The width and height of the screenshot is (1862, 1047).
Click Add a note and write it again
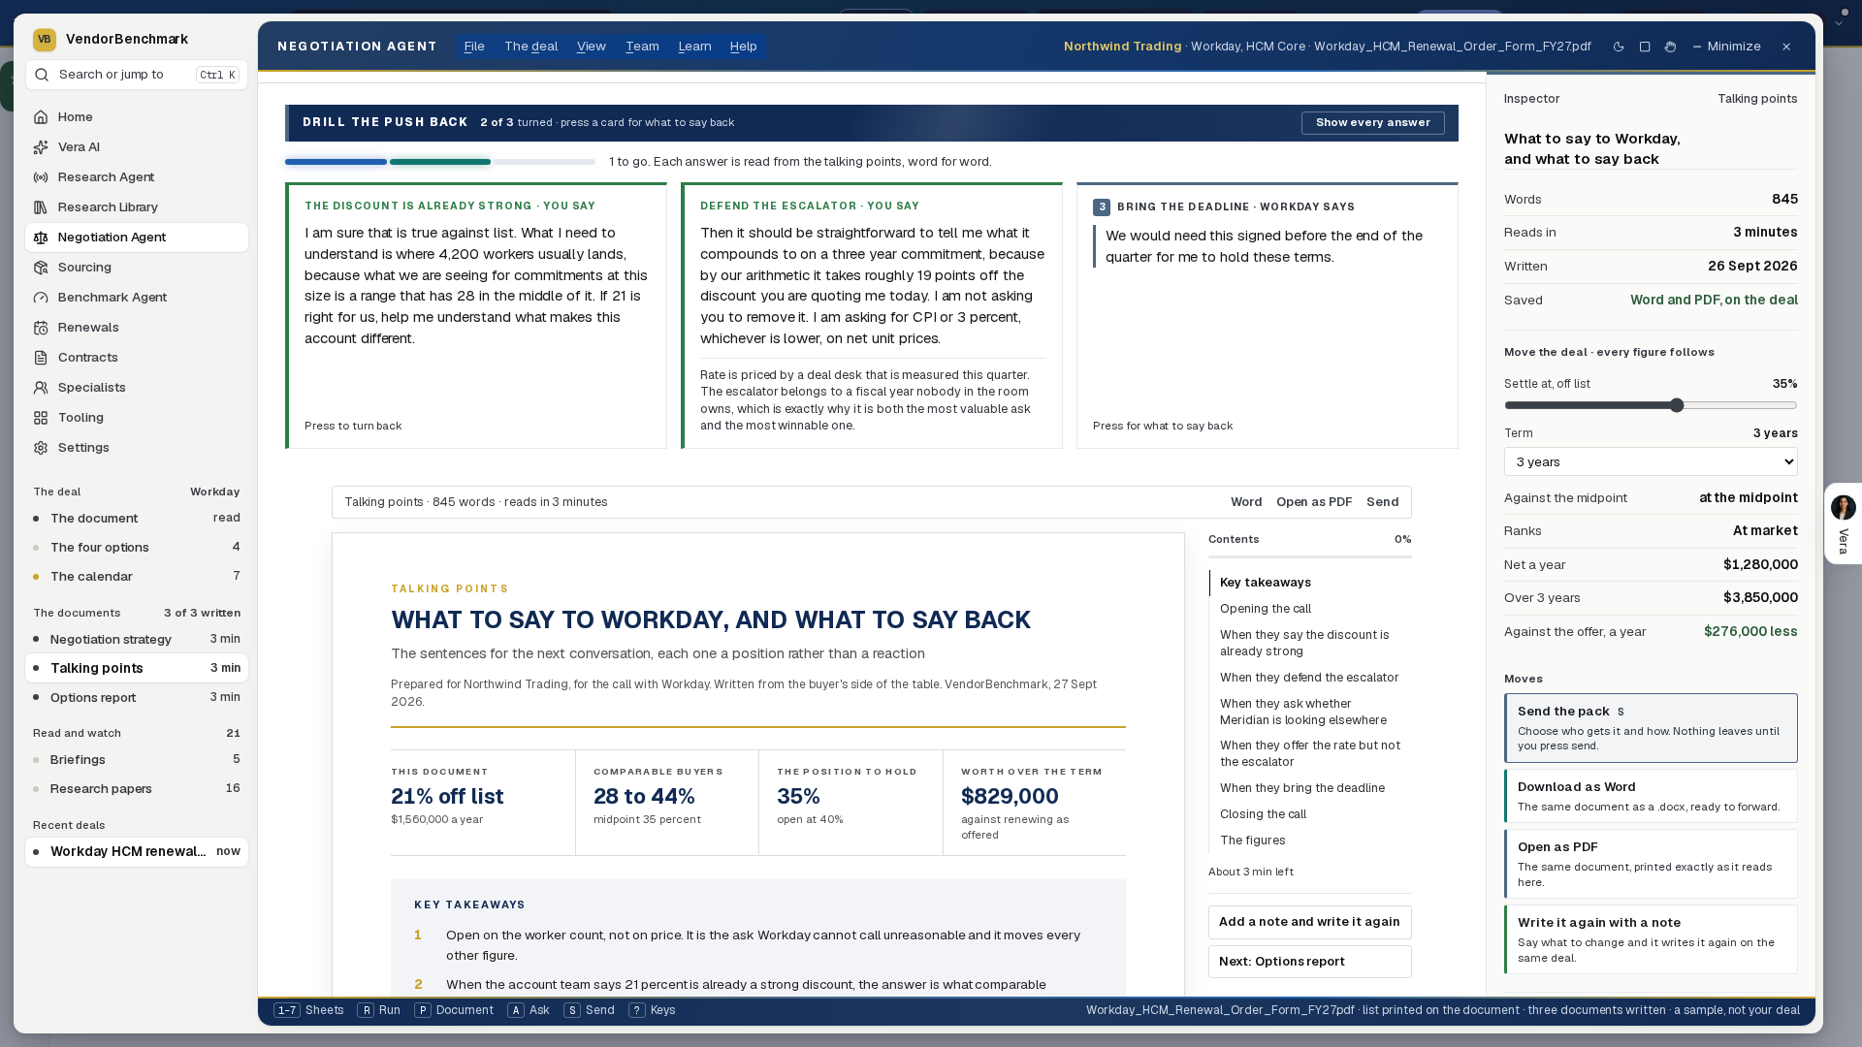pos(1309,922)
